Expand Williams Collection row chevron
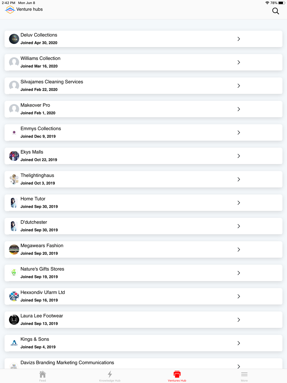The width and height of the screenshot is (287, 383). click(239, 62)
